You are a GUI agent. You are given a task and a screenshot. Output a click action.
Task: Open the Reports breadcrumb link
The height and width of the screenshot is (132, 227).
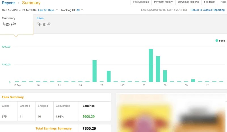(9, 3)
